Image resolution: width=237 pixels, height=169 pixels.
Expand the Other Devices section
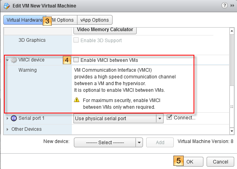[x=7, y=129]
